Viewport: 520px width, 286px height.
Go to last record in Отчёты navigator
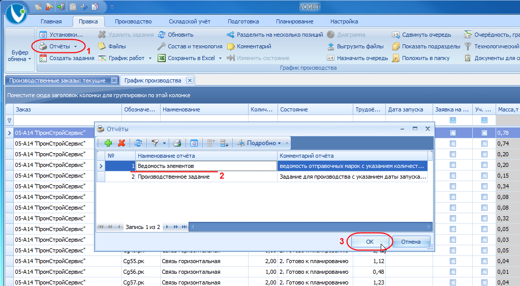pos(184,227)
